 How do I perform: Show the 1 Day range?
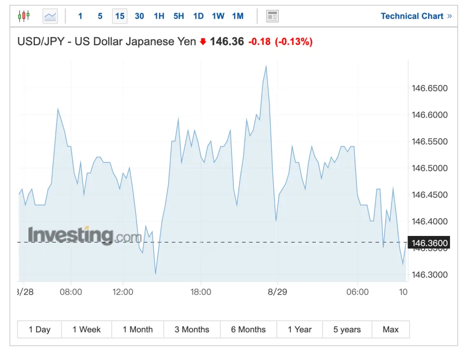40,329
